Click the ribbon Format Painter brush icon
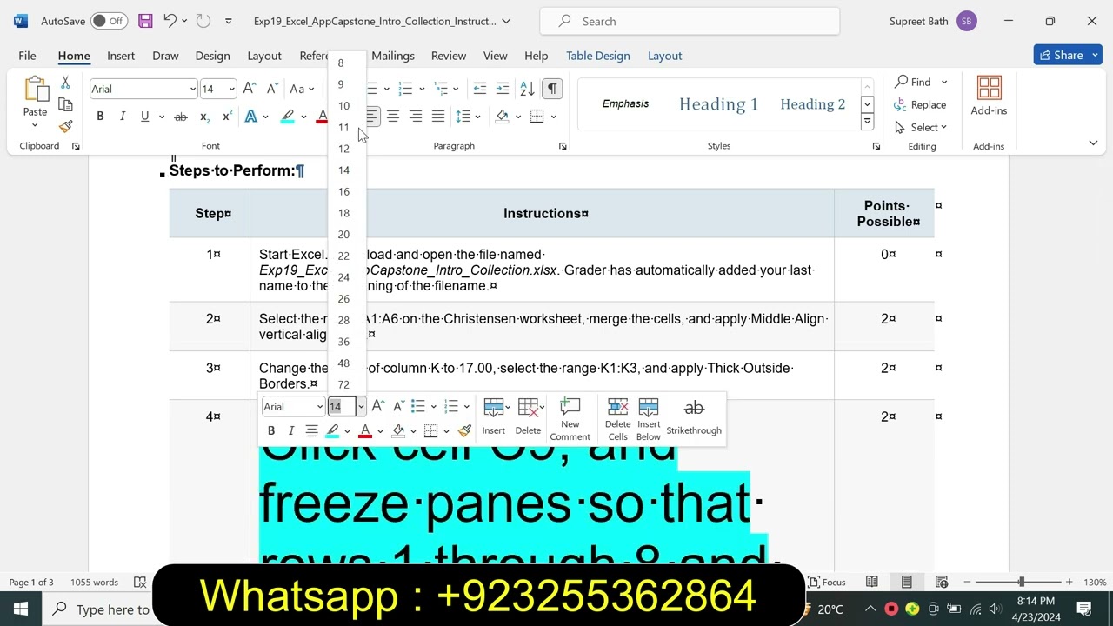The width and height of the screenshot is (1113, 626). 65,126
